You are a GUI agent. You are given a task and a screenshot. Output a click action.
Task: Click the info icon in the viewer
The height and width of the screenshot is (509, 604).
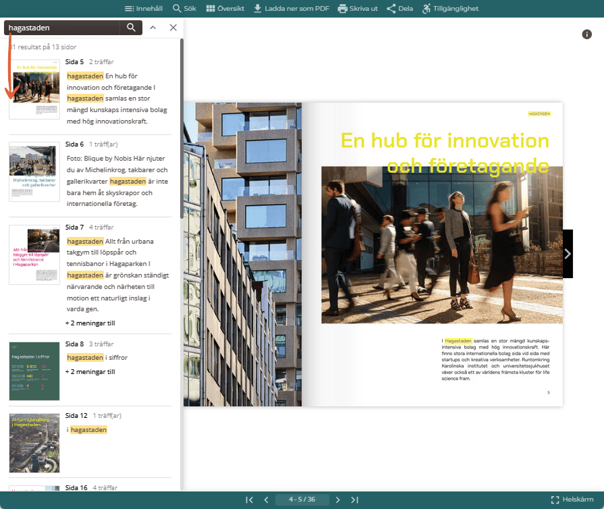click(586, 34)
